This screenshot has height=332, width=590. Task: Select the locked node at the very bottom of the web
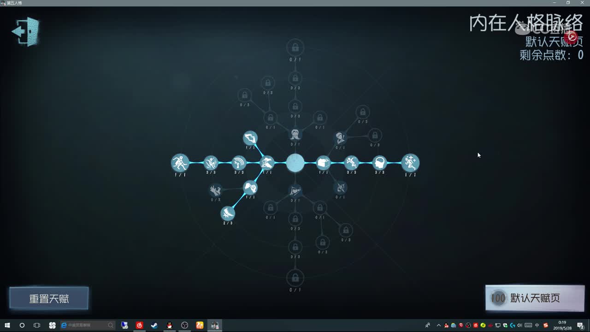pos(295,278)
